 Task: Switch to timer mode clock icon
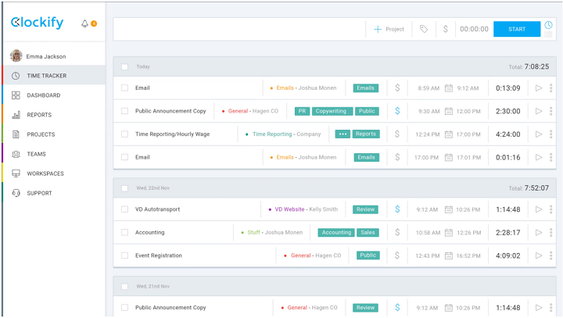[548, 25]
